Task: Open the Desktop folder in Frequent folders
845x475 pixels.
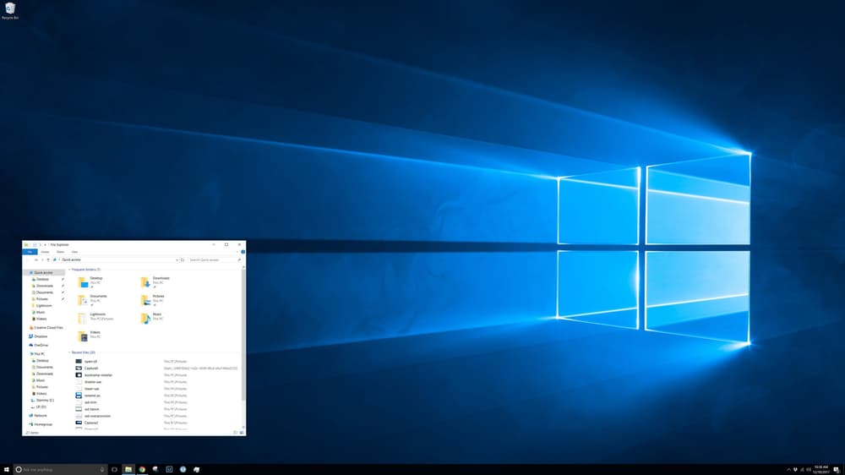Action: (x=90, y=282)
